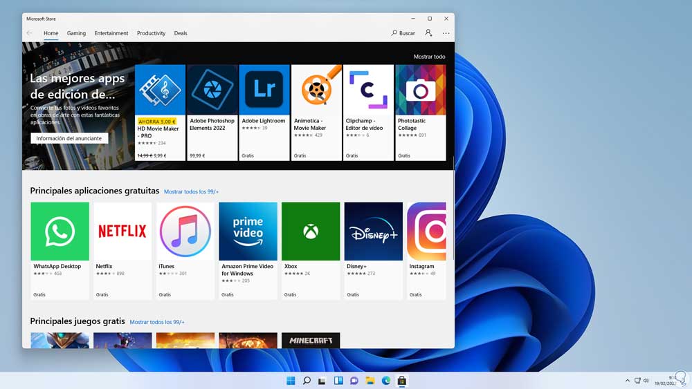Open Adobe Photoshop Elements 2022 tile
The height and width of the screenshot is (389, 692).
212,113
